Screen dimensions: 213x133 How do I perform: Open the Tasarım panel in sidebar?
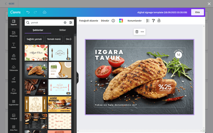click(14, 23)
